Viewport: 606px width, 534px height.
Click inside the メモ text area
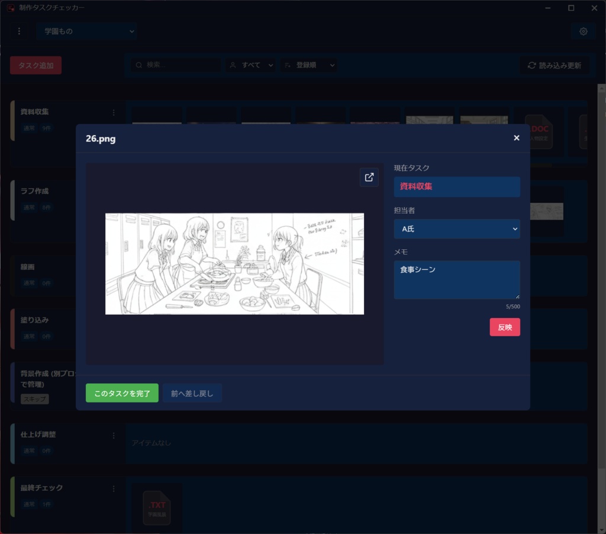point(456,278)
